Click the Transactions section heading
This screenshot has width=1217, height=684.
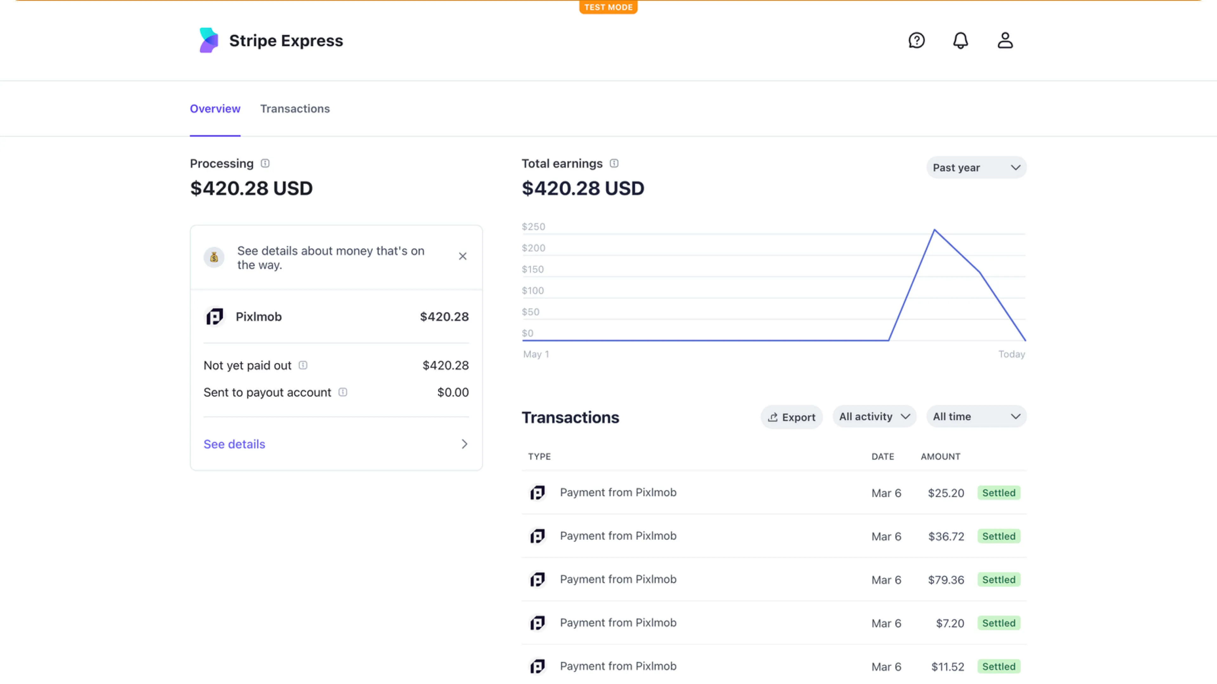[x=570, y=417]
